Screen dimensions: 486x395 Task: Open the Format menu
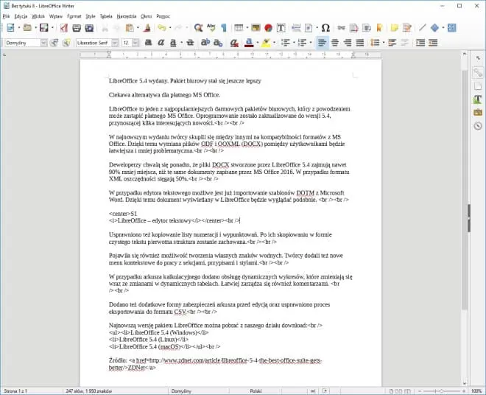74,16
